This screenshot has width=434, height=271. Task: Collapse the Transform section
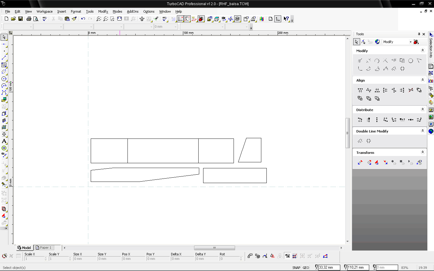pyautogui.click(x=423, y=152)
